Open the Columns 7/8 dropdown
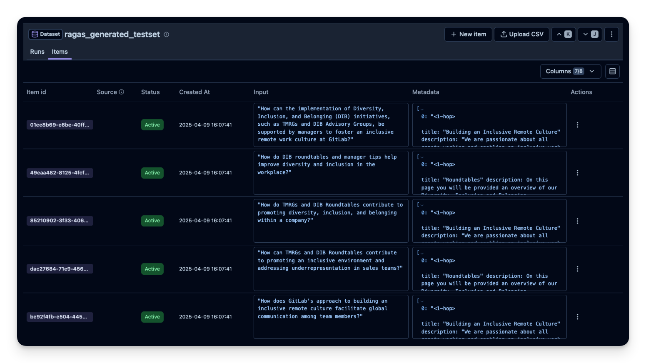 (570, 71)
